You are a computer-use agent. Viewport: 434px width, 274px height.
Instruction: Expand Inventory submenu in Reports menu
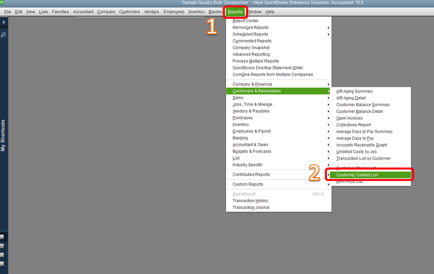[x=279, y=124]
